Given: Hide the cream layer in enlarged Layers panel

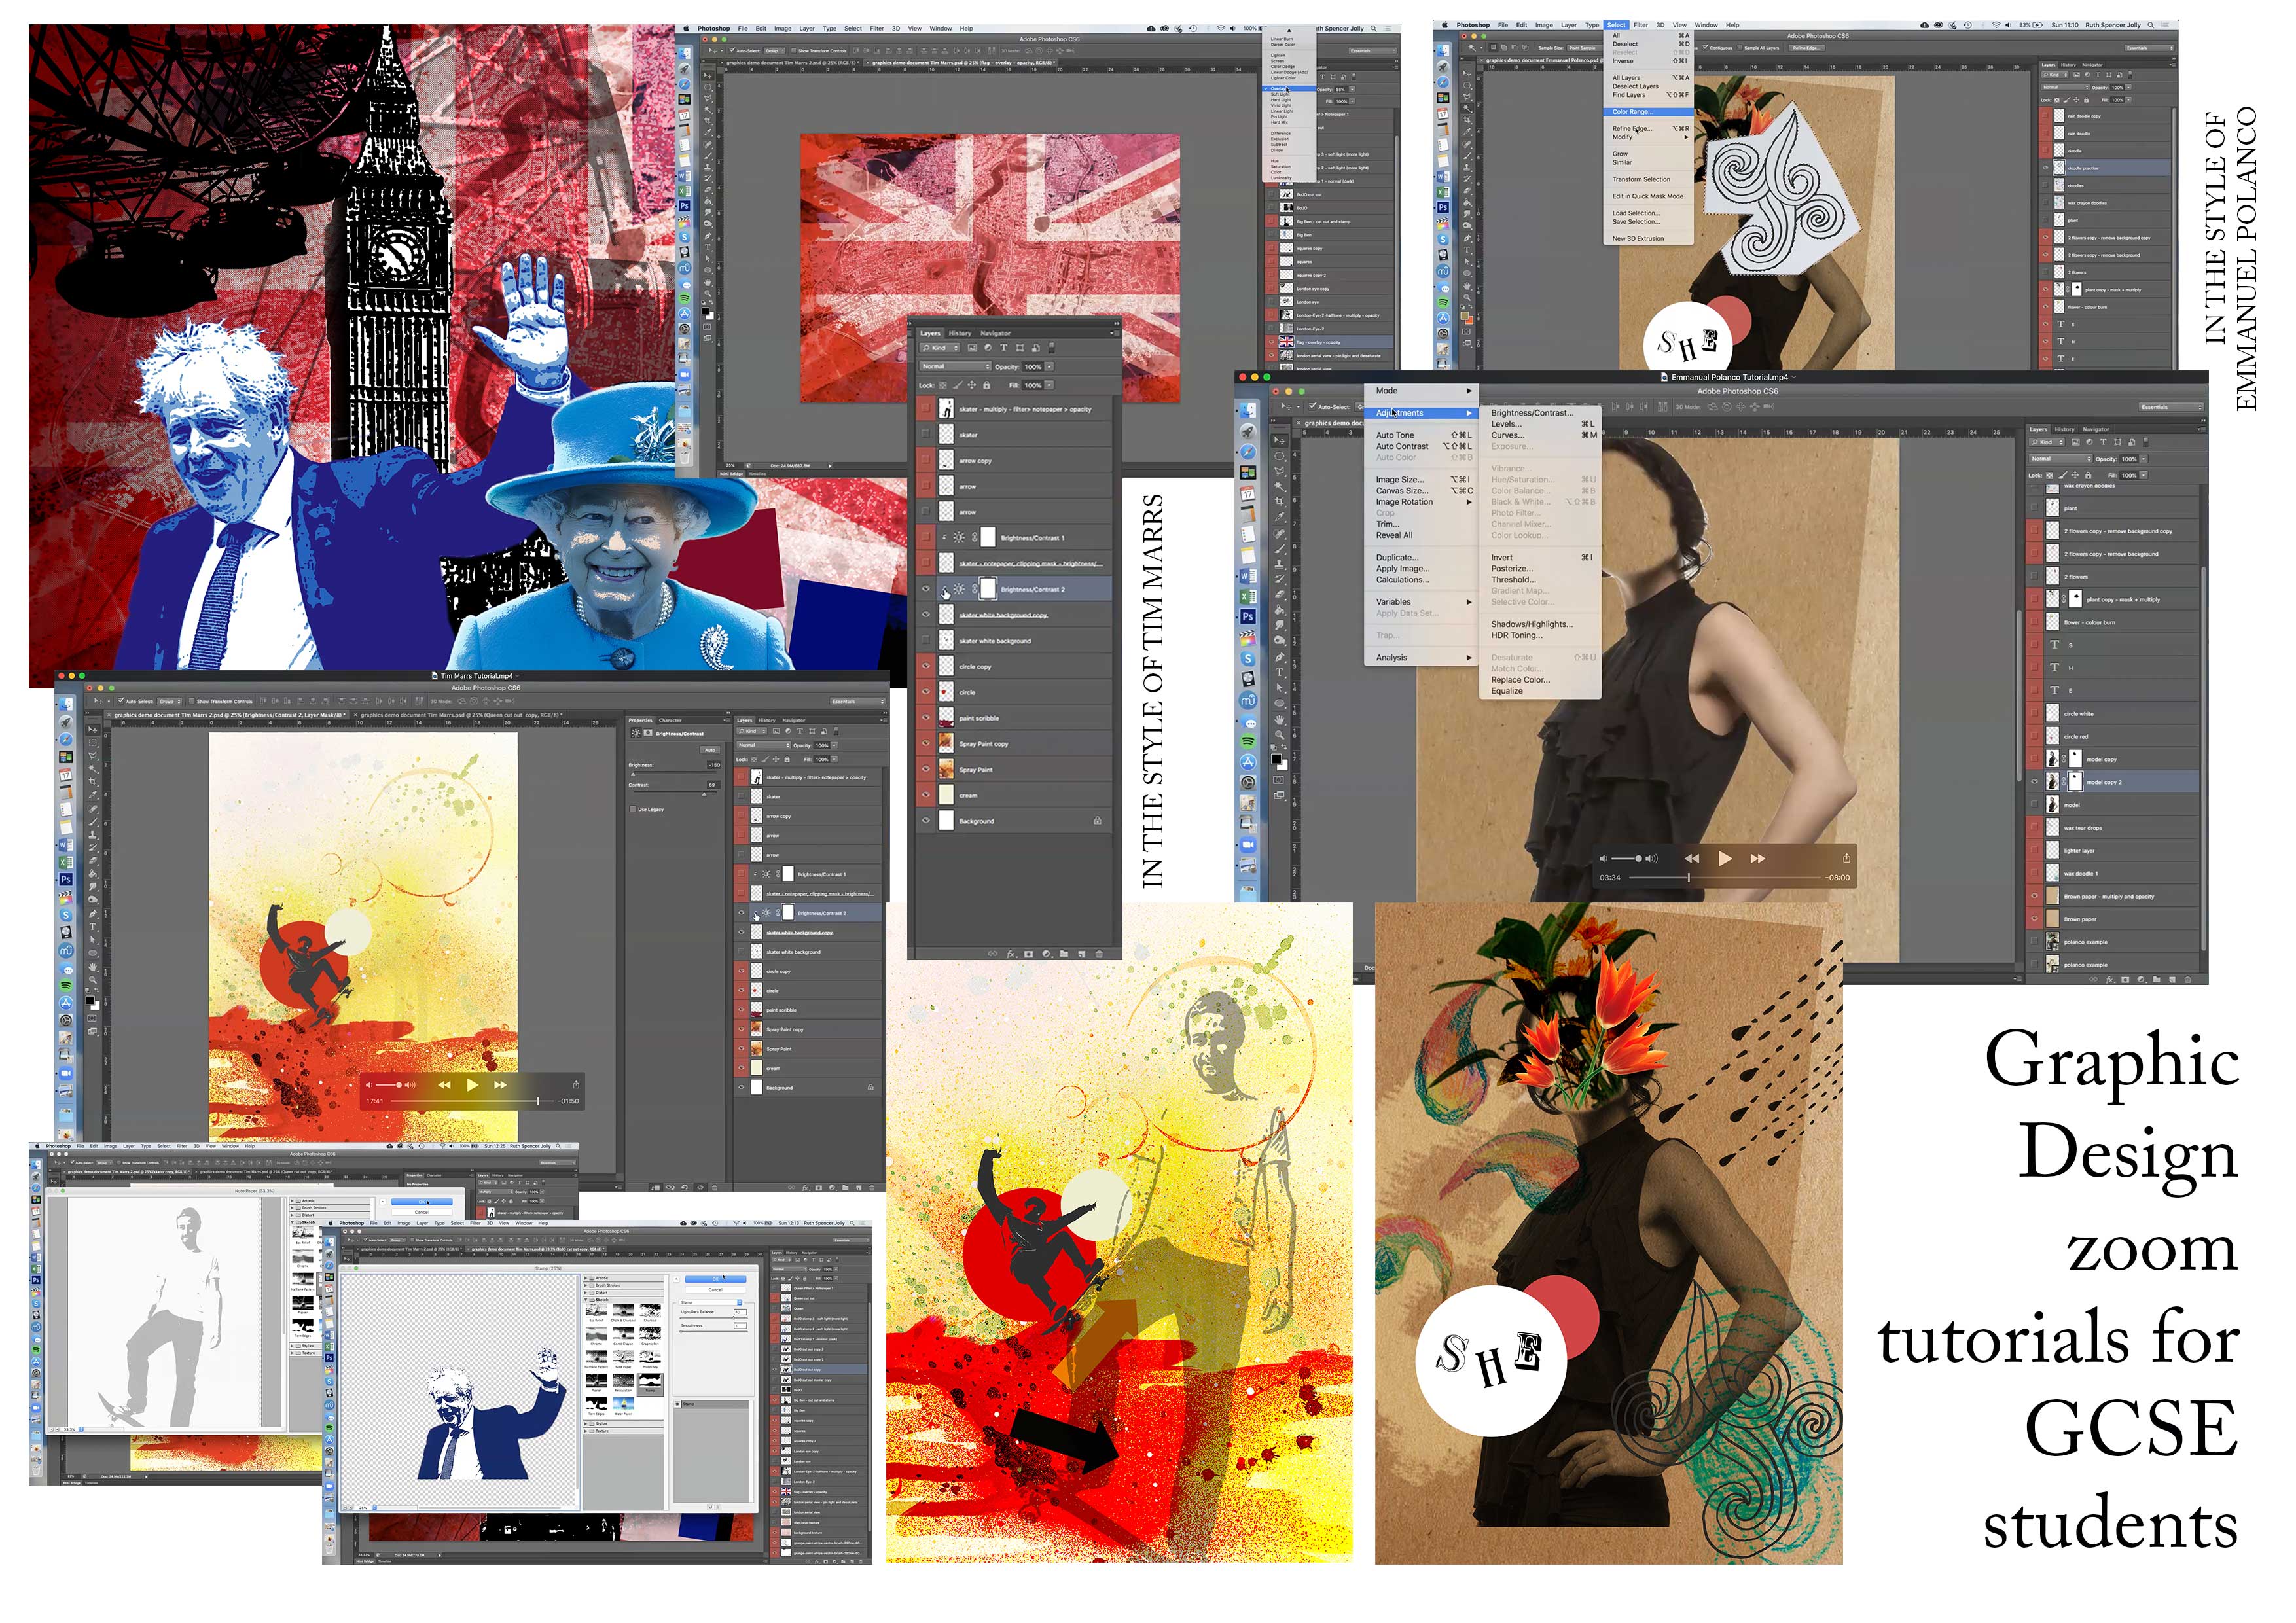Looking at the screenshot, I should click(925, 795).
